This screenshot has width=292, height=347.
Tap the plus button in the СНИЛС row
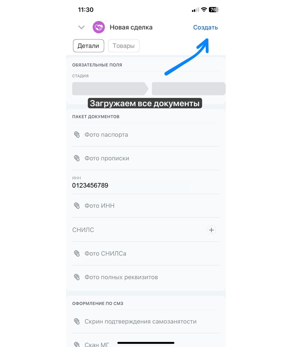[x=211, y=230]
